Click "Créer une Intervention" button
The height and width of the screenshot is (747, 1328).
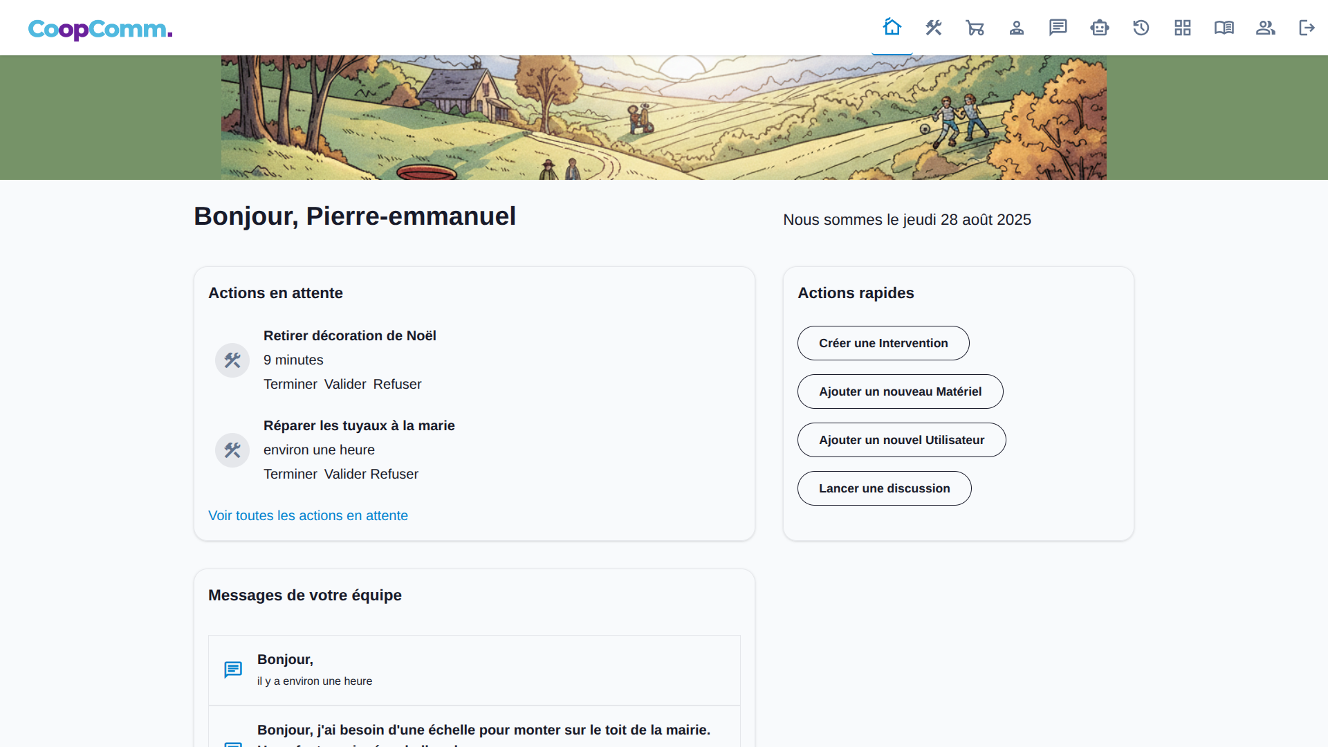click(883, 343)
